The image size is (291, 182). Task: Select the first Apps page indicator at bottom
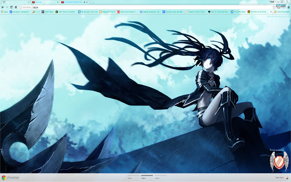coord(133,177)
